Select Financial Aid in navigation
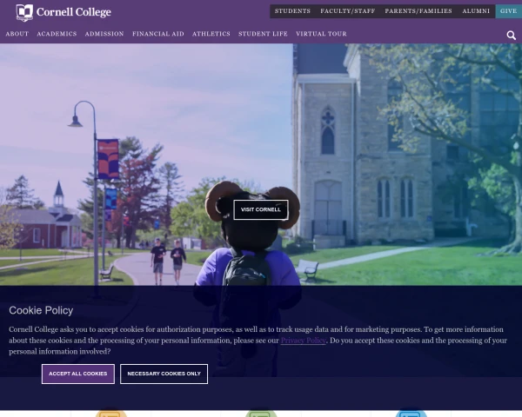 158,34
